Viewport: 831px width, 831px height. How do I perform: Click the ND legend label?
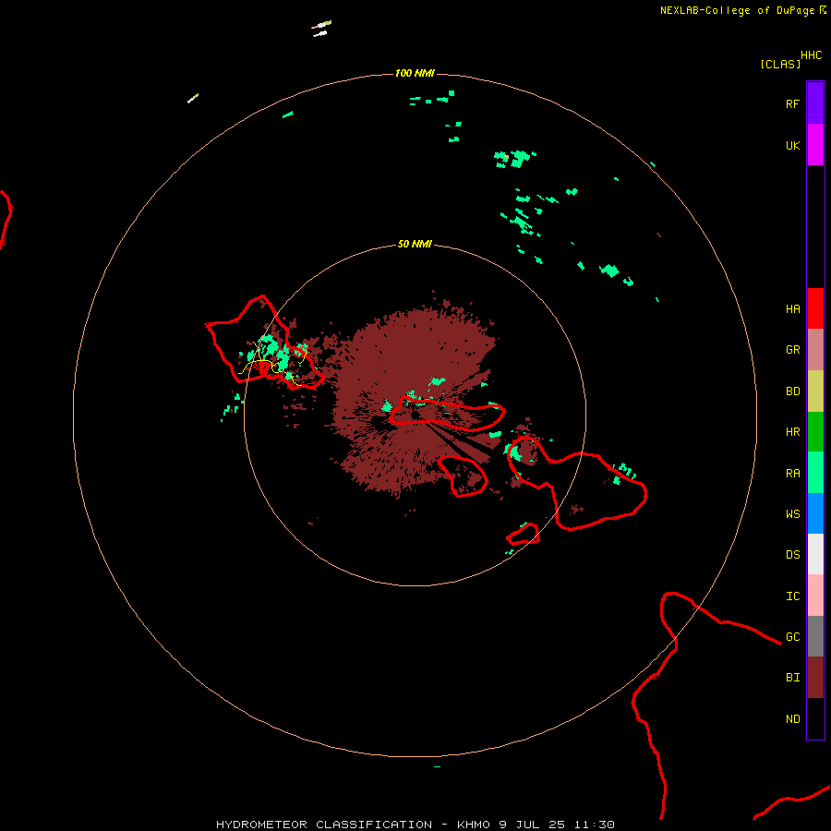(x=792, y=719)
